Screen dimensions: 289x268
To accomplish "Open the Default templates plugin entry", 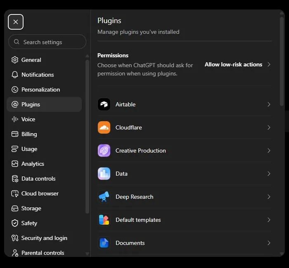I will pos(184,220).
